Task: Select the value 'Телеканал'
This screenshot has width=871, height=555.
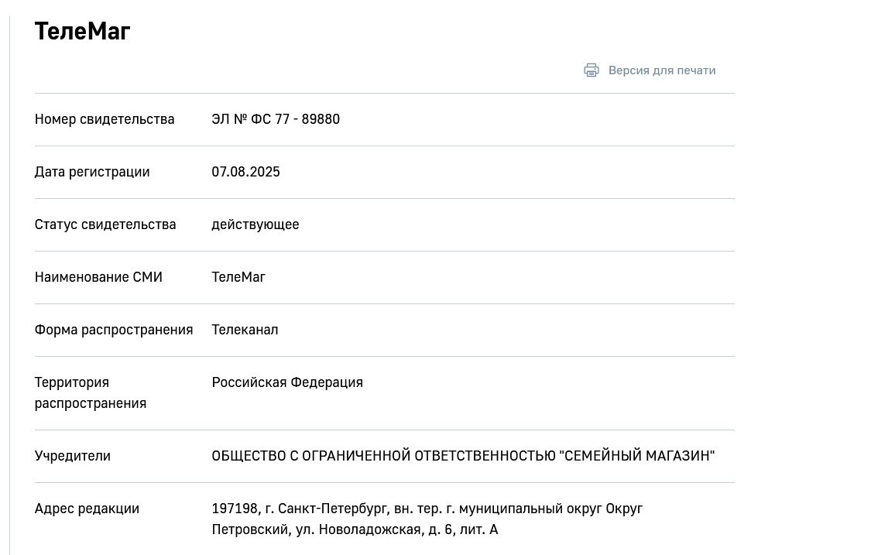Action: point(245,330)
